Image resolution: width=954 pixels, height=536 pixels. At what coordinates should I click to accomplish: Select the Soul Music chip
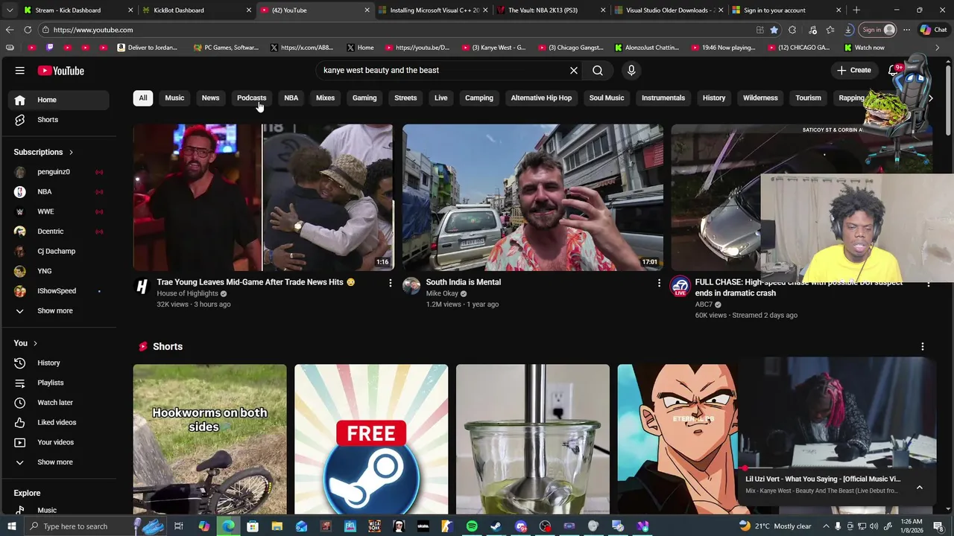607,98
